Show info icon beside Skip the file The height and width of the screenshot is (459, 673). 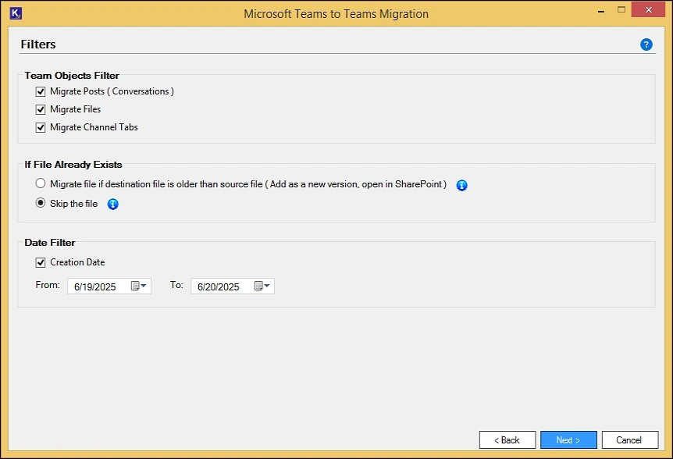coord(113,205)
